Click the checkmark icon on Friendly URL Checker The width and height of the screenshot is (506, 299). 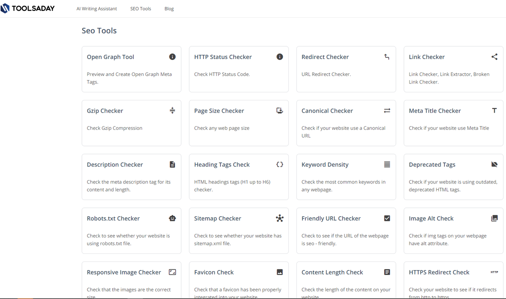pos(387,218)
